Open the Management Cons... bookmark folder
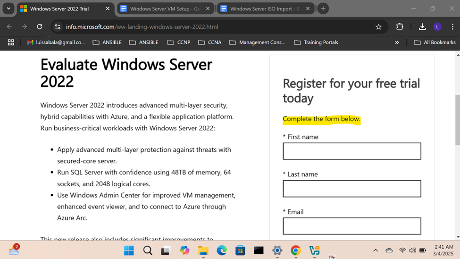 257,43
